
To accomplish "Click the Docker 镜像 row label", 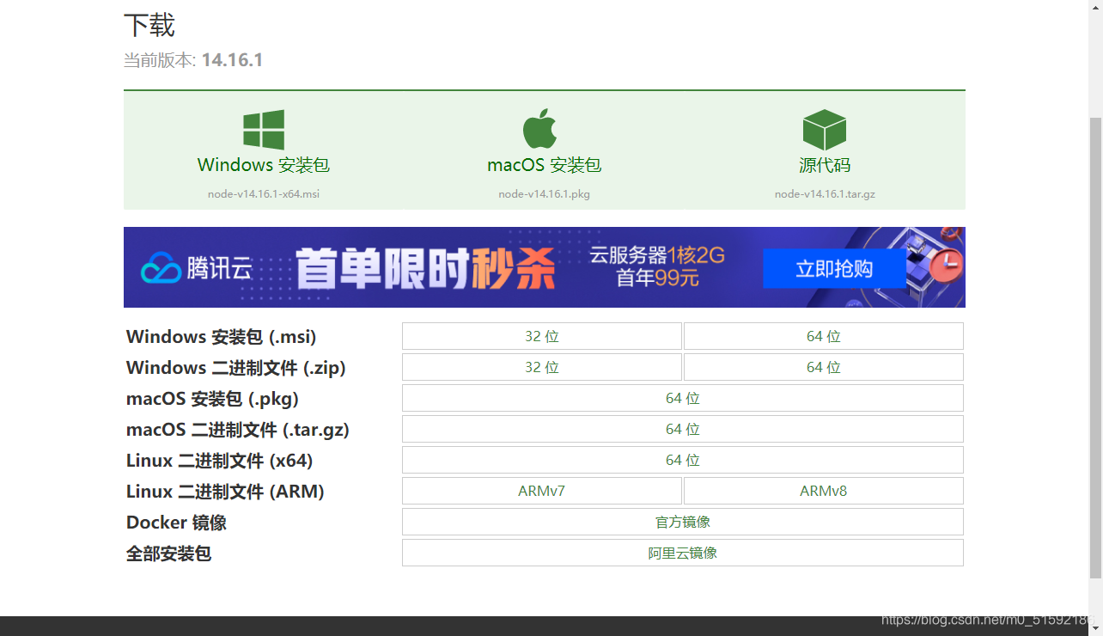I will [176, 523].
